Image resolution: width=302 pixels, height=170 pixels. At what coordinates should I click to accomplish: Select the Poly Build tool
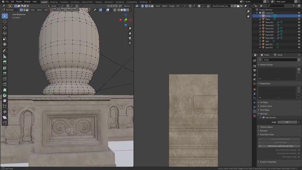click(5, 90)
